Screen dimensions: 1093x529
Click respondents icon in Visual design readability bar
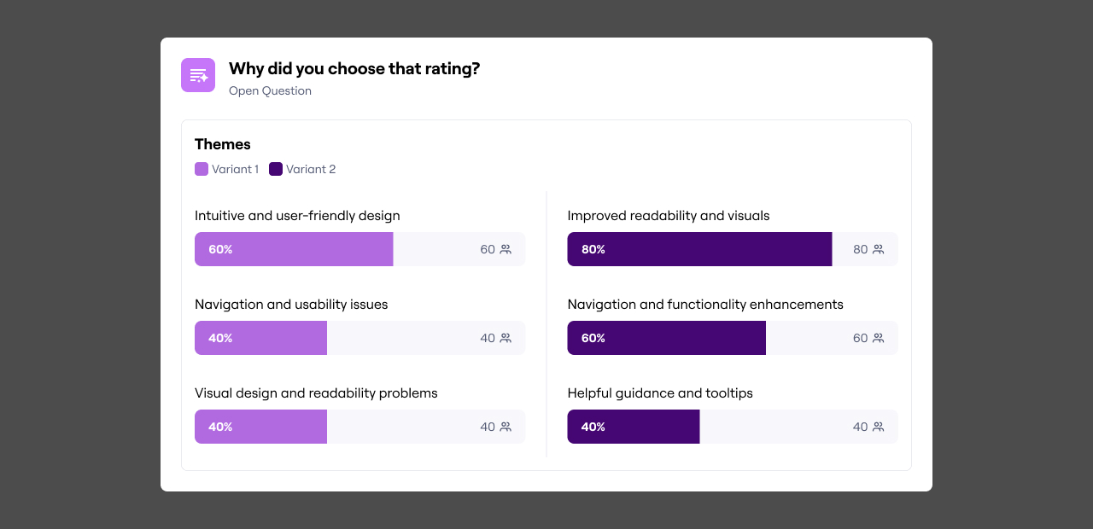click(x=506, y=427)
